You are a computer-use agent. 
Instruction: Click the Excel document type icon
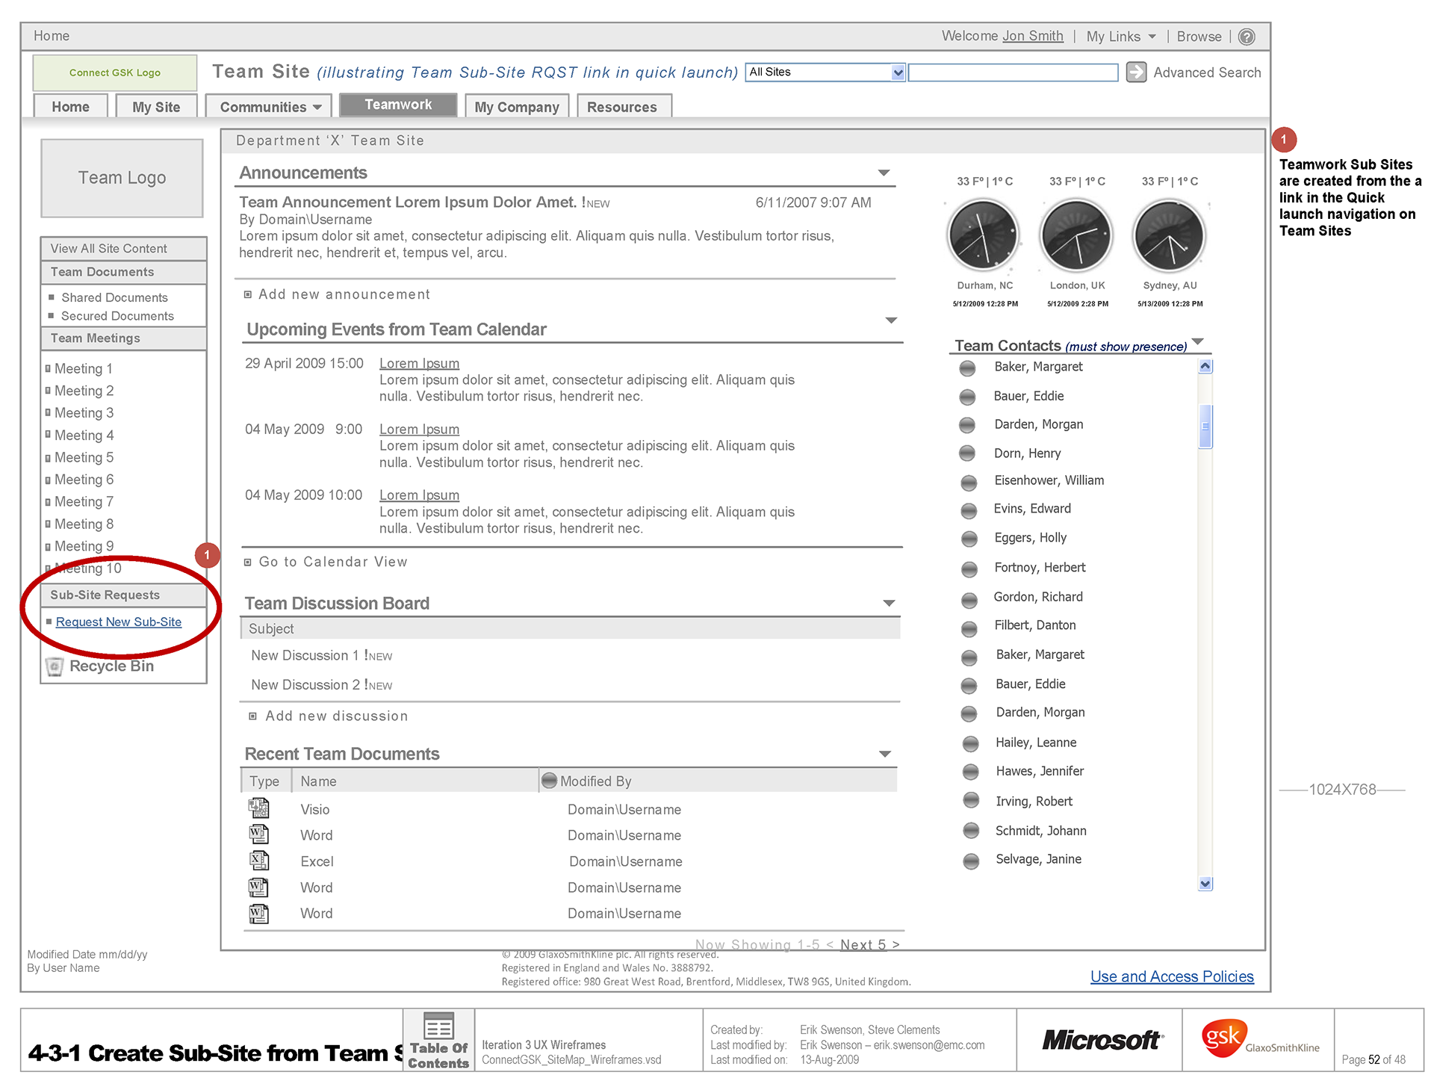pos(258,861)
